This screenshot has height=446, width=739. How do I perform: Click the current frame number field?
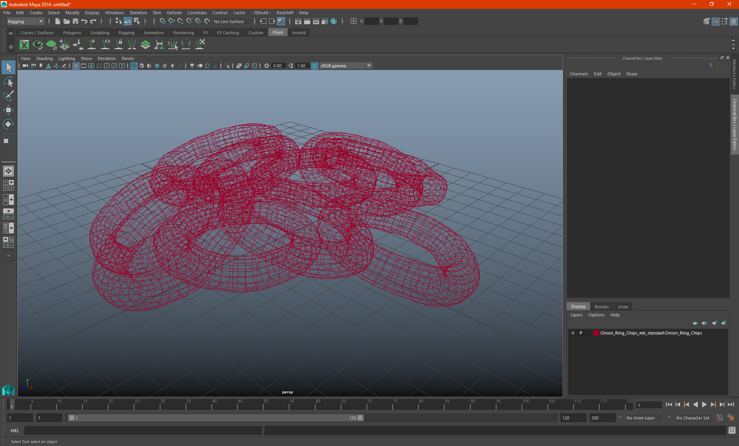pos(649,405)
